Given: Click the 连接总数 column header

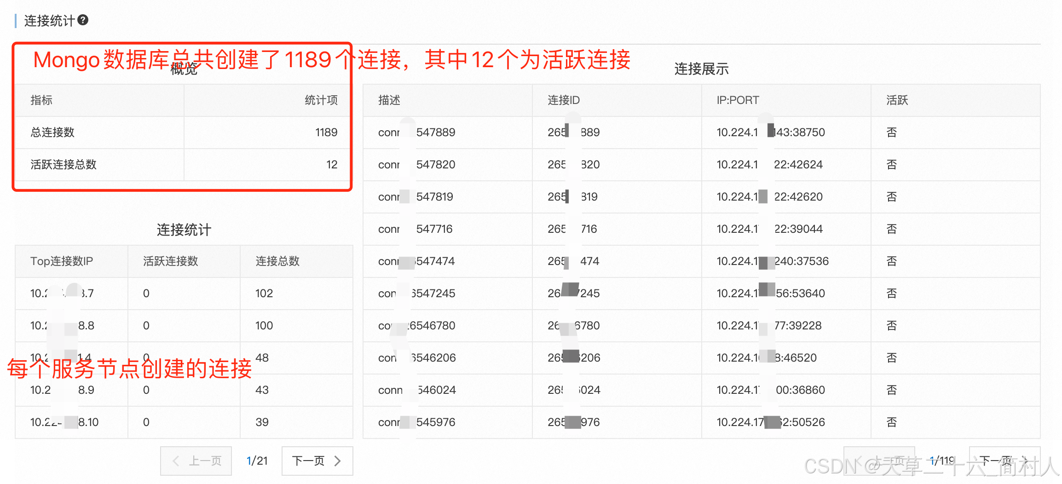Looking at the screenshot, I should [x=277, y=261].
